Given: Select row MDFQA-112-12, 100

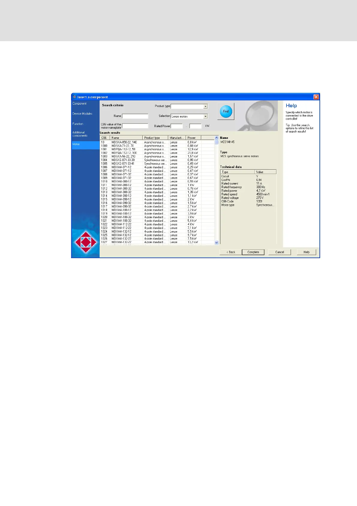Looking at the screenshot, I should (x=157, y=153).
